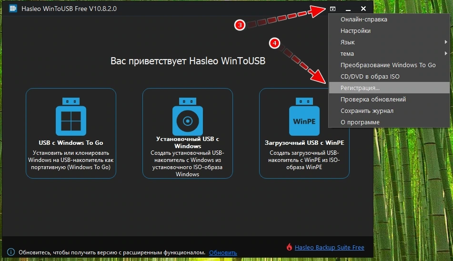The image size is (453, 261).
Task: Select the Windows To Go USB icon
Action: [71, 117]
